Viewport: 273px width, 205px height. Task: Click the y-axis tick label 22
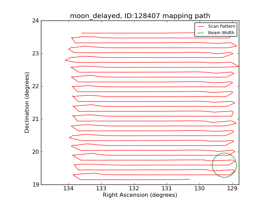click(x=35, y=86)
